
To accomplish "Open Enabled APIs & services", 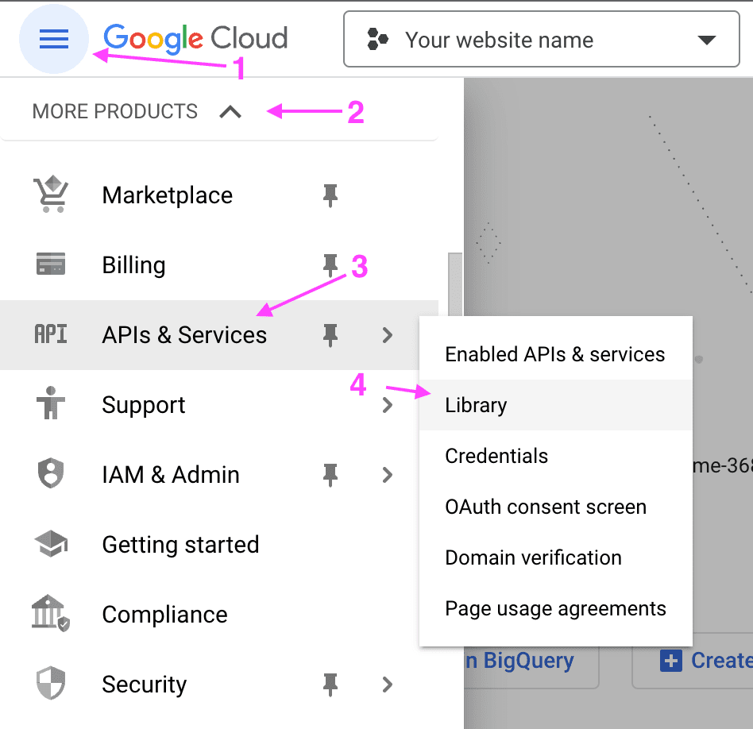I will tap(555, 354).
